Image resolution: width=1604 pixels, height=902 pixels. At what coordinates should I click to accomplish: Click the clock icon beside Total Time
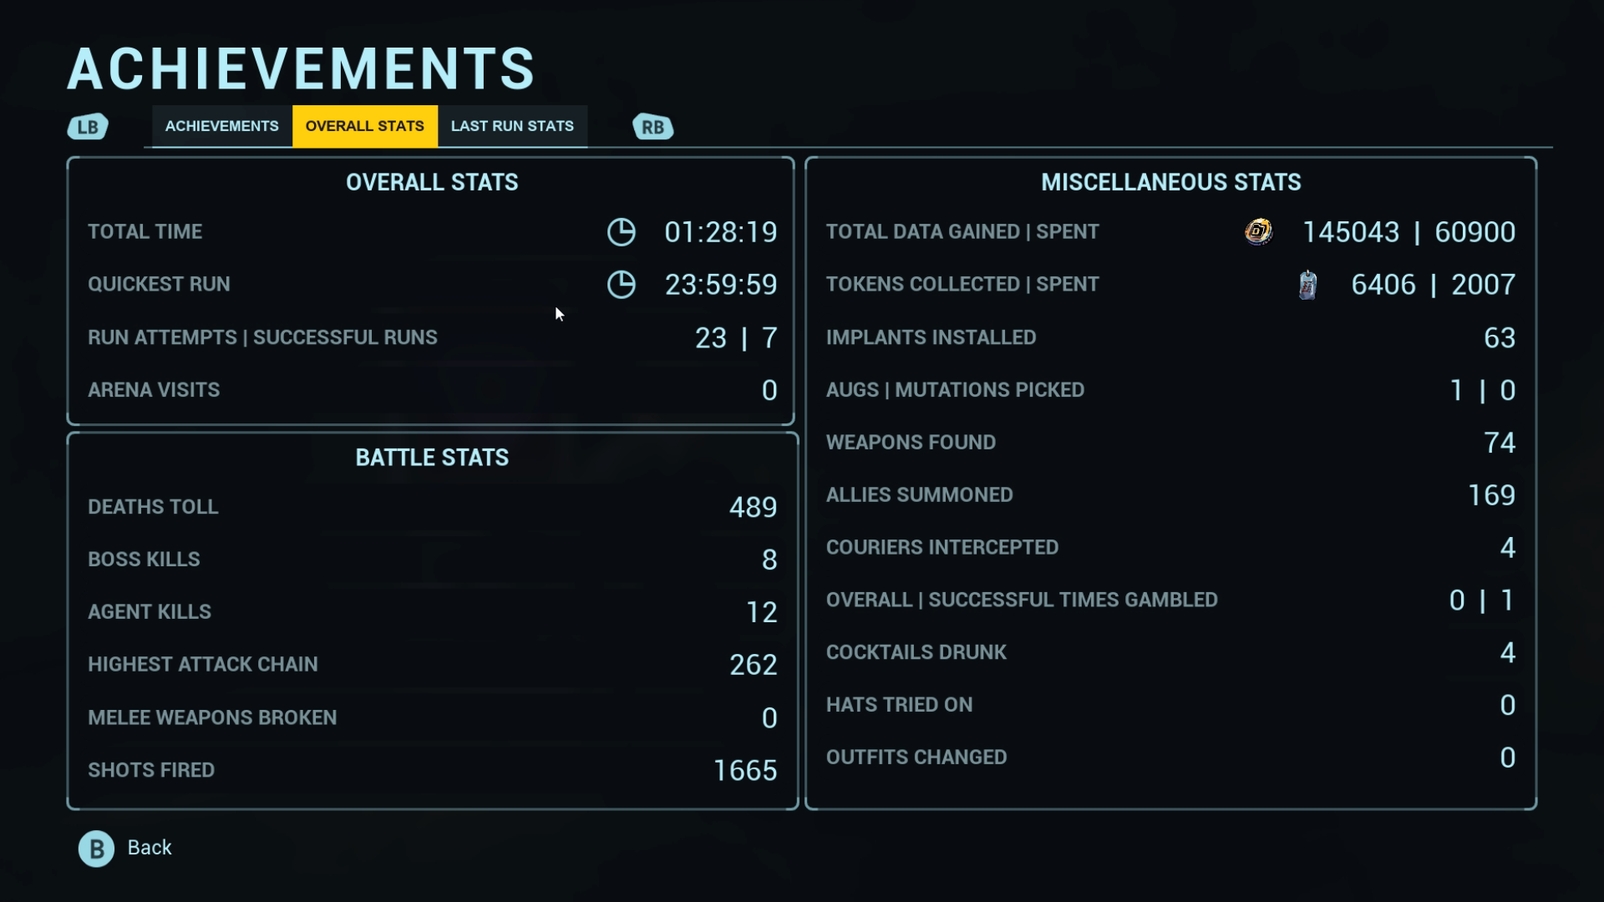coord(621,232)
